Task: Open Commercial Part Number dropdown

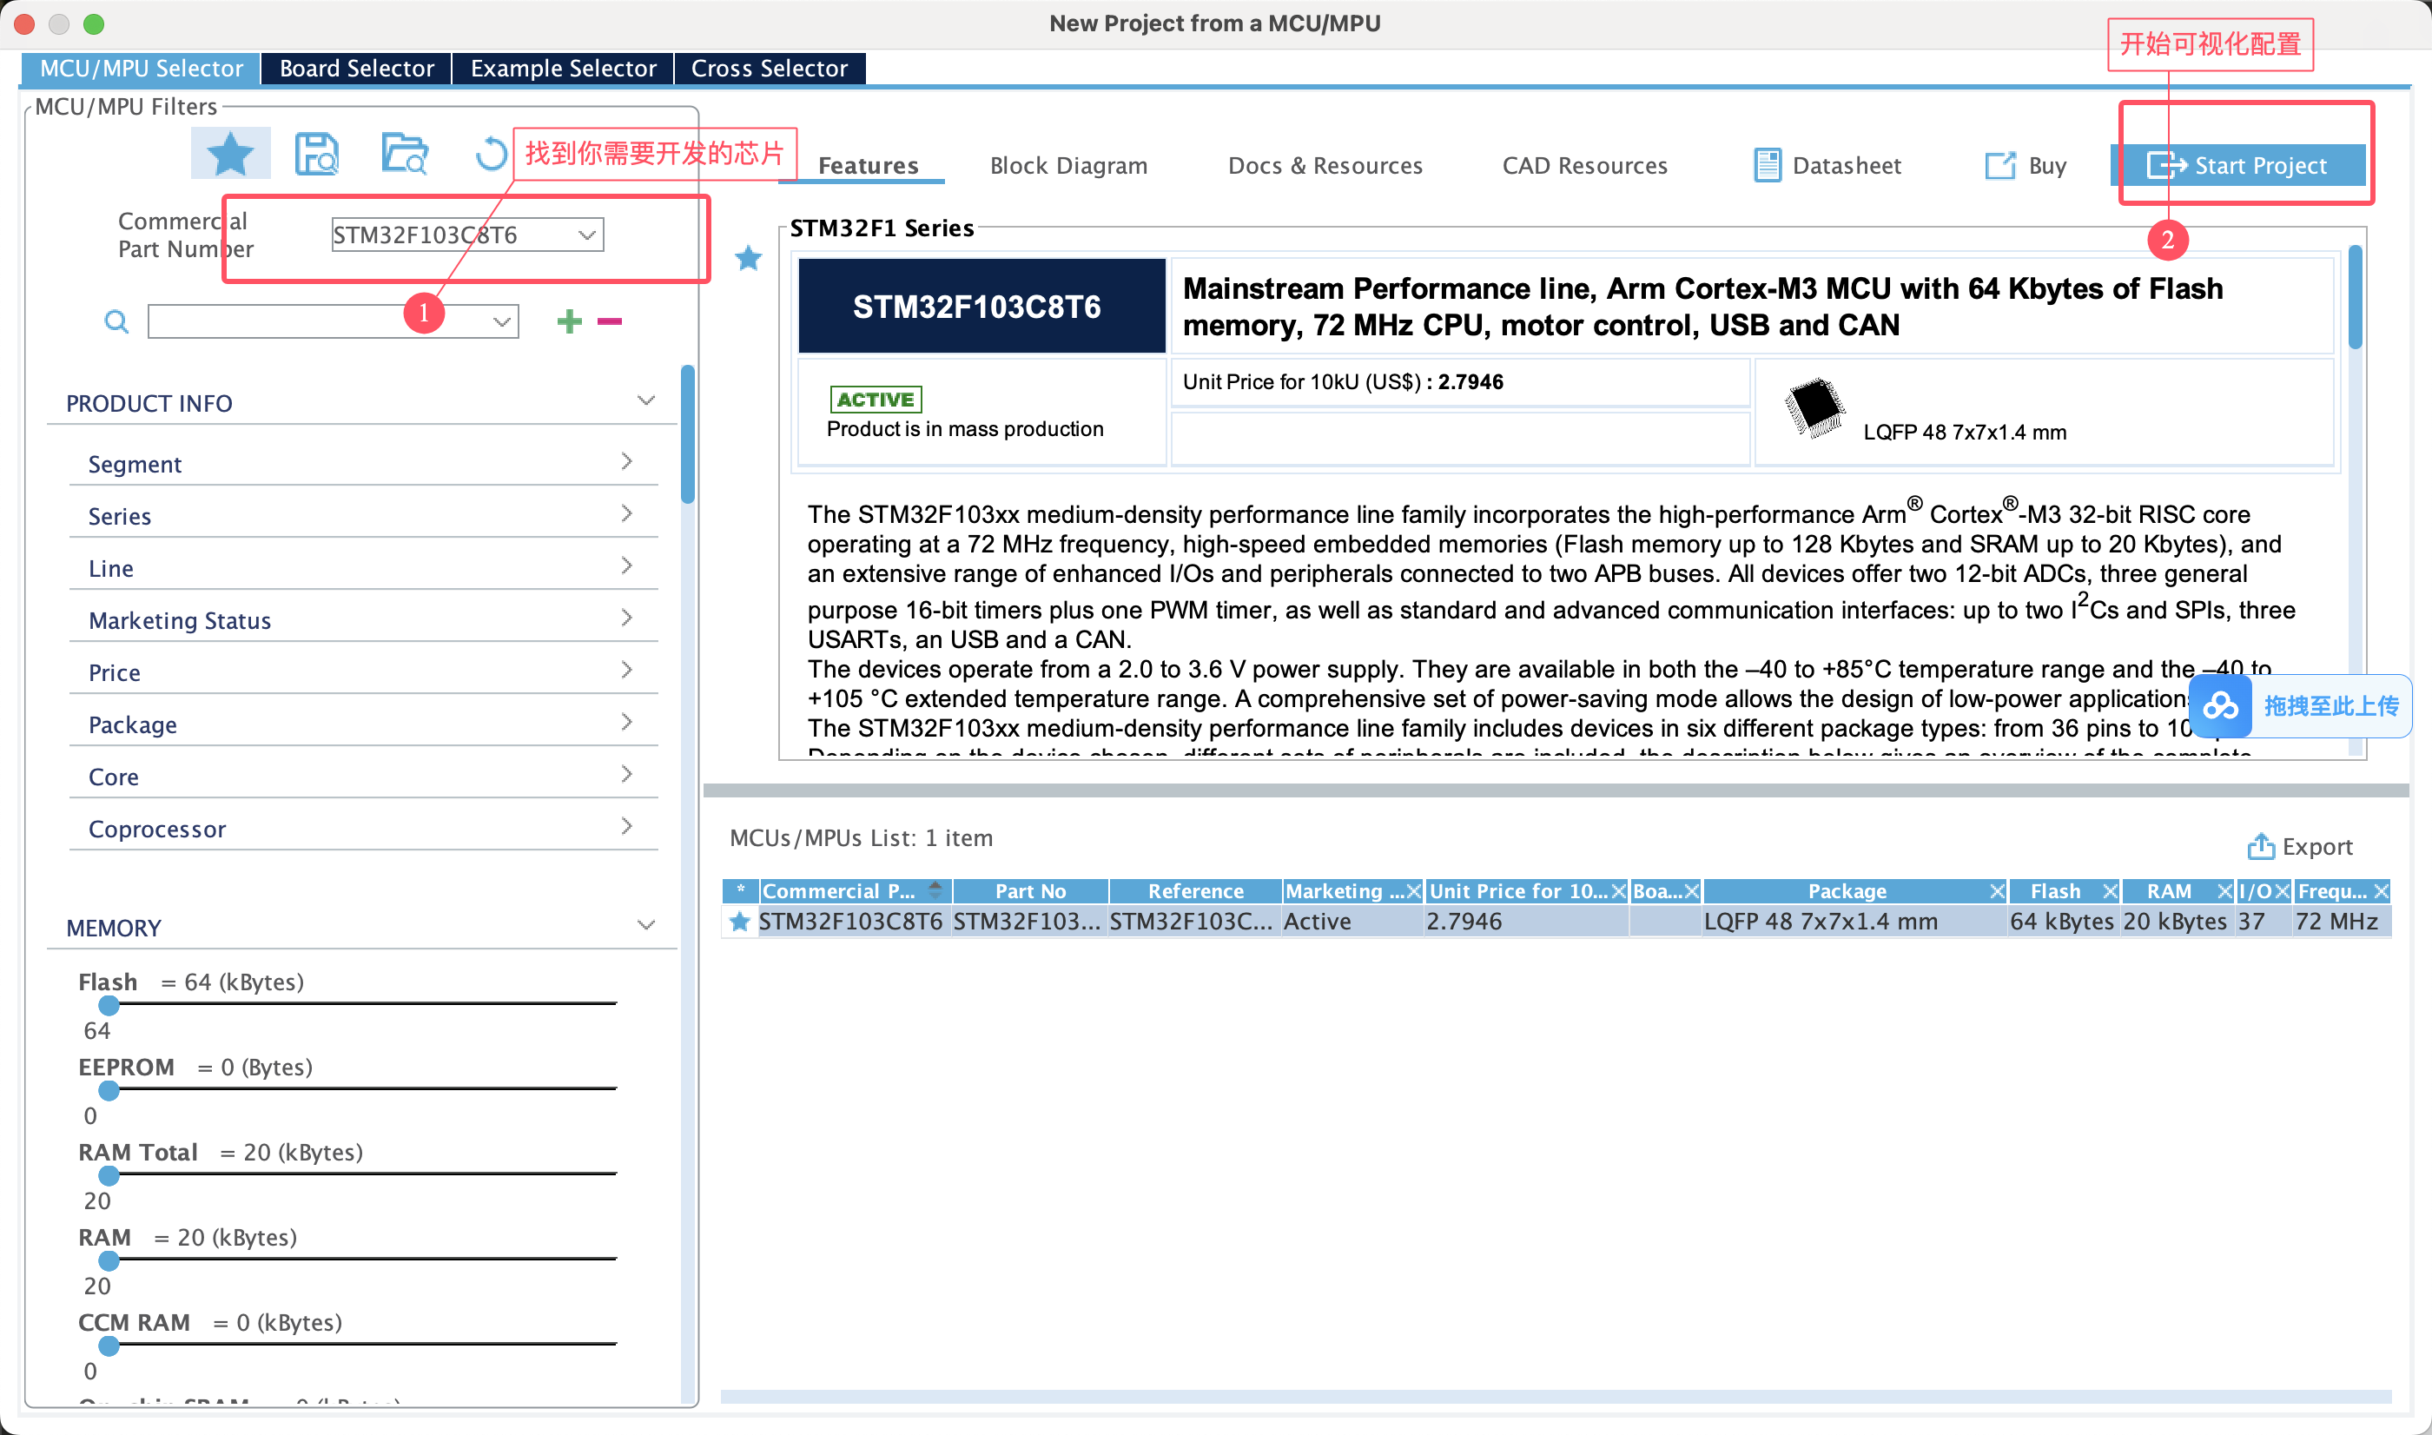Action: (587, 235)
